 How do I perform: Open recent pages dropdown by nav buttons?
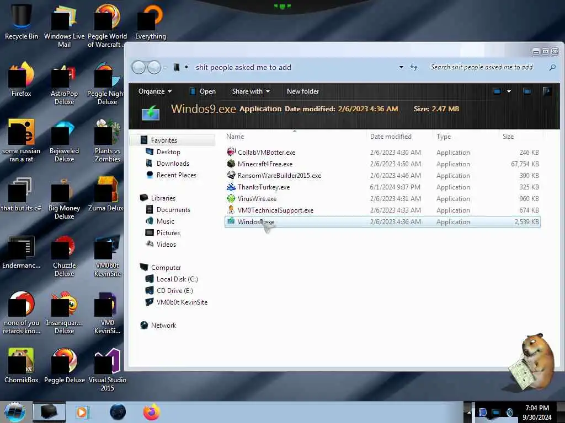point(165,67)
